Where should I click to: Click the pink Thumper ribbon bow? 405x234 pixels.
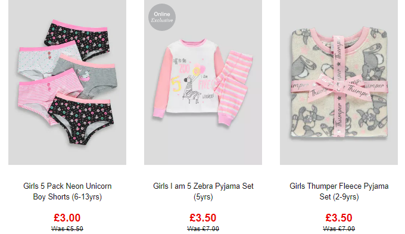[339, 88]
